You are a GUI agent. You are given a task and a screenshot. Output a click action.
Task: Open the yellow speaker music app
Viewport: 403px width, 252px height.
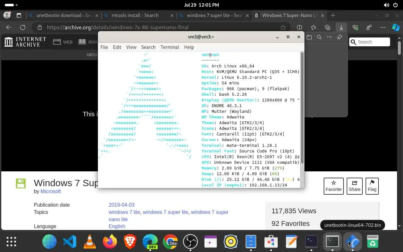(x=231, y=242)
